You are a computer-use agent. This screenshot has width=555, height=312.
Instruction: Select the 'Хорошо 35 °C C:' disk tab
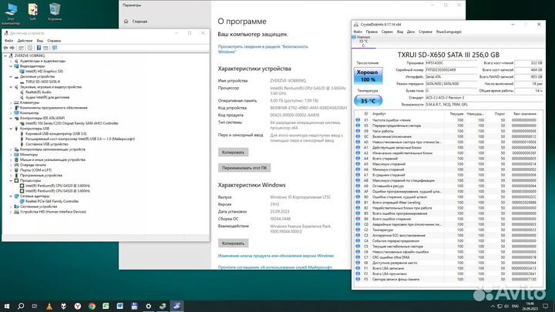pyautogui.click(x=363, y=42)
